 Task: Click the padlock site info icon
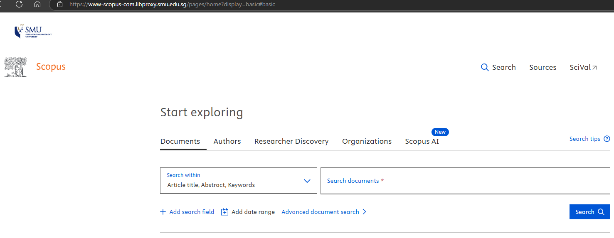click(x=60, y=4)
